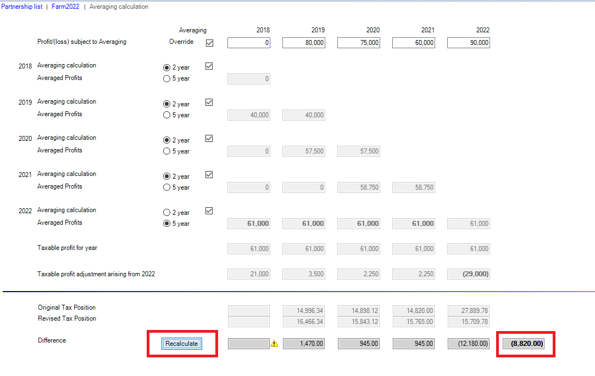Click the 2022 column header
This screenshot has height=376, width=595.
point(483,30)
